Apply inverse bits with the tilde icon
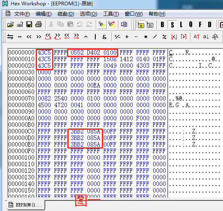 point(20,37)
